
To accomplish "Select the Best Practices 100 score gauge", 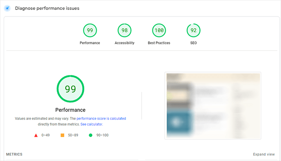I will (159, 30).
